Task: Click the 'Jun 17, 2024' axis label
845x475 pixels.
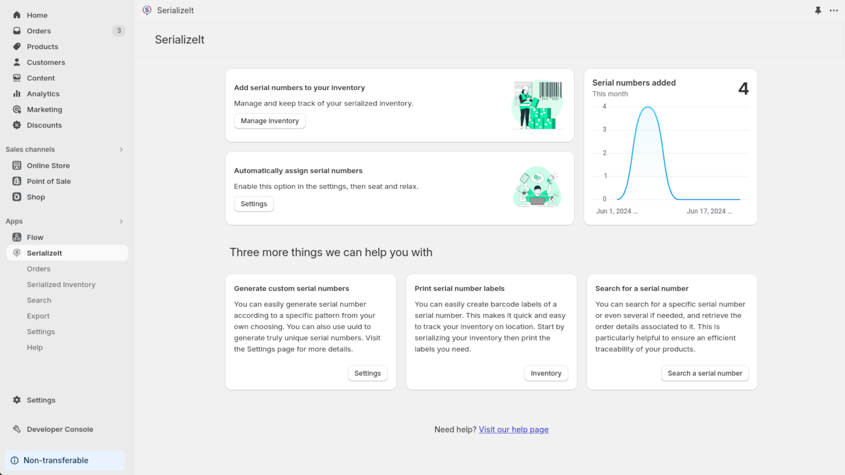Action: pyautogui.click(x=709, y=211)
